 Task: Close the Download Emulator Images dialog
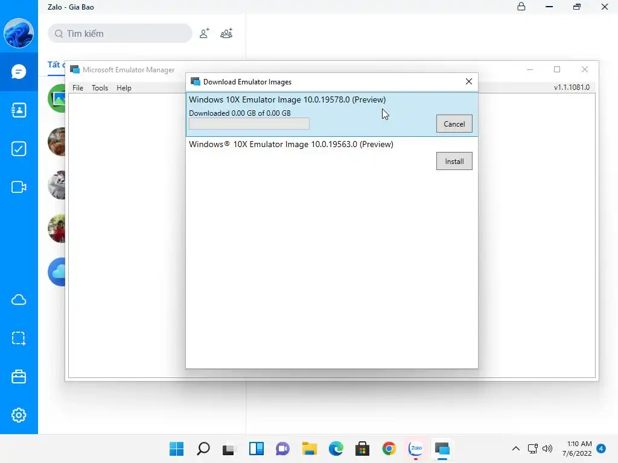tap(468, 81)
